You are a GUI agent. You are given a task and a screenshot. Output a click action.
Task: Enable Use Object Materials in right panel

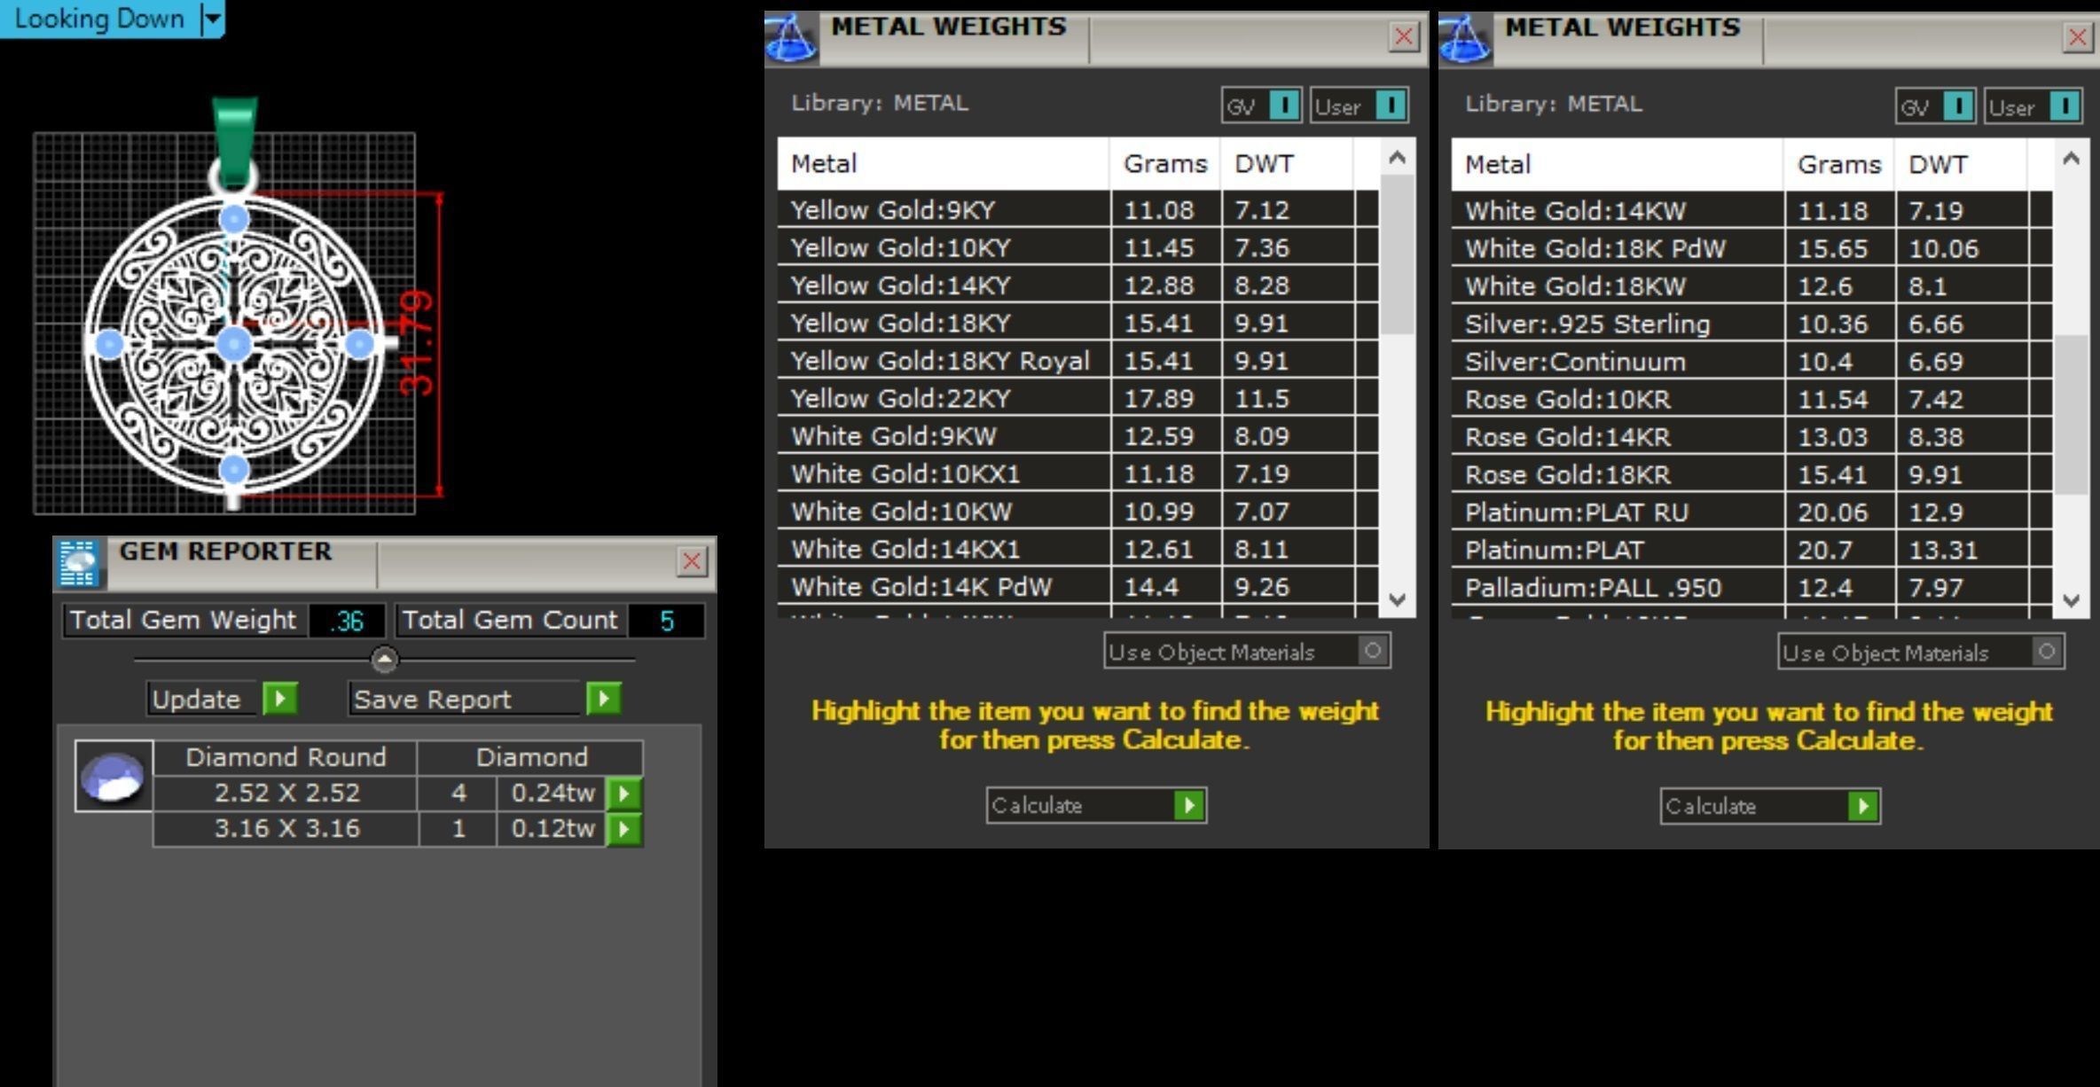point(2046,652)
